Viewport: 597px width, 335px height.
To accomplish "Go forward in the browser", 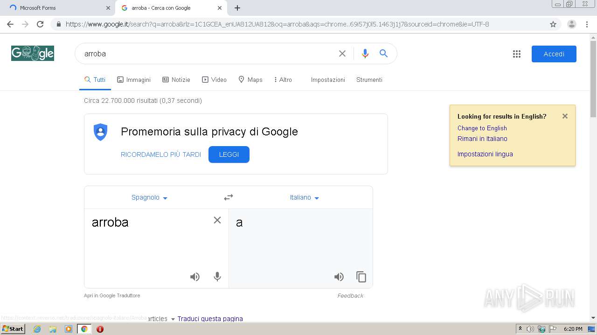I will tap(25, 24).
